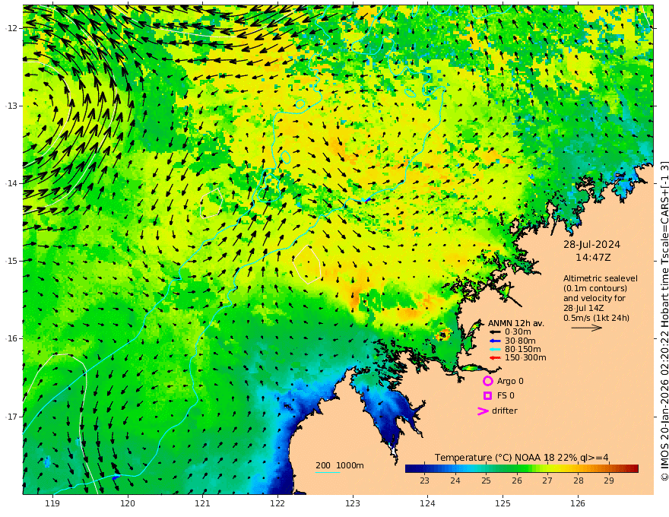This screenshot has height=517, width=669.
Task: Click the temperature color bar
Action: pyautogui.click(x=522, y=468)
